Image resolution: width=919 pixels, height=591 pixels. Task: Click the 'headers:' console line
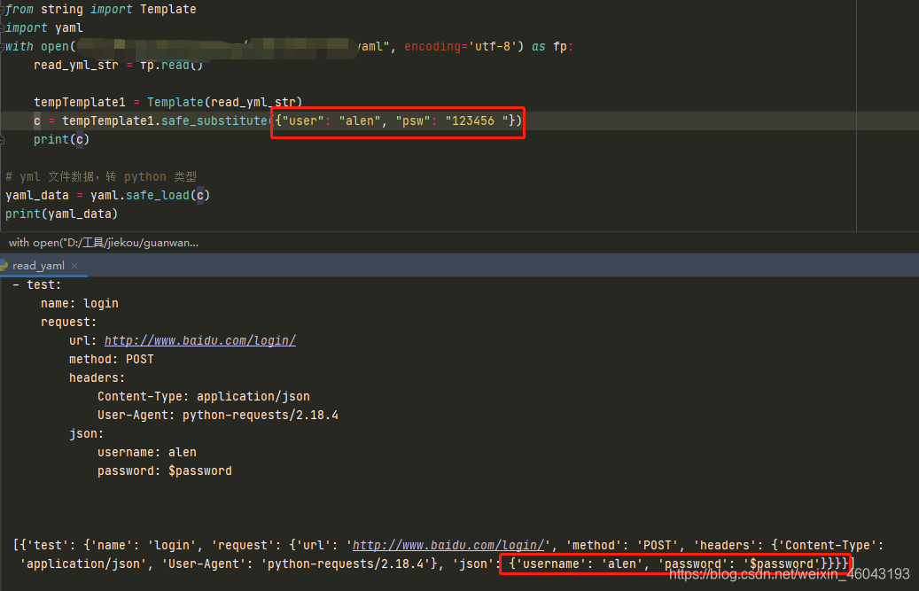click(97, 378)
